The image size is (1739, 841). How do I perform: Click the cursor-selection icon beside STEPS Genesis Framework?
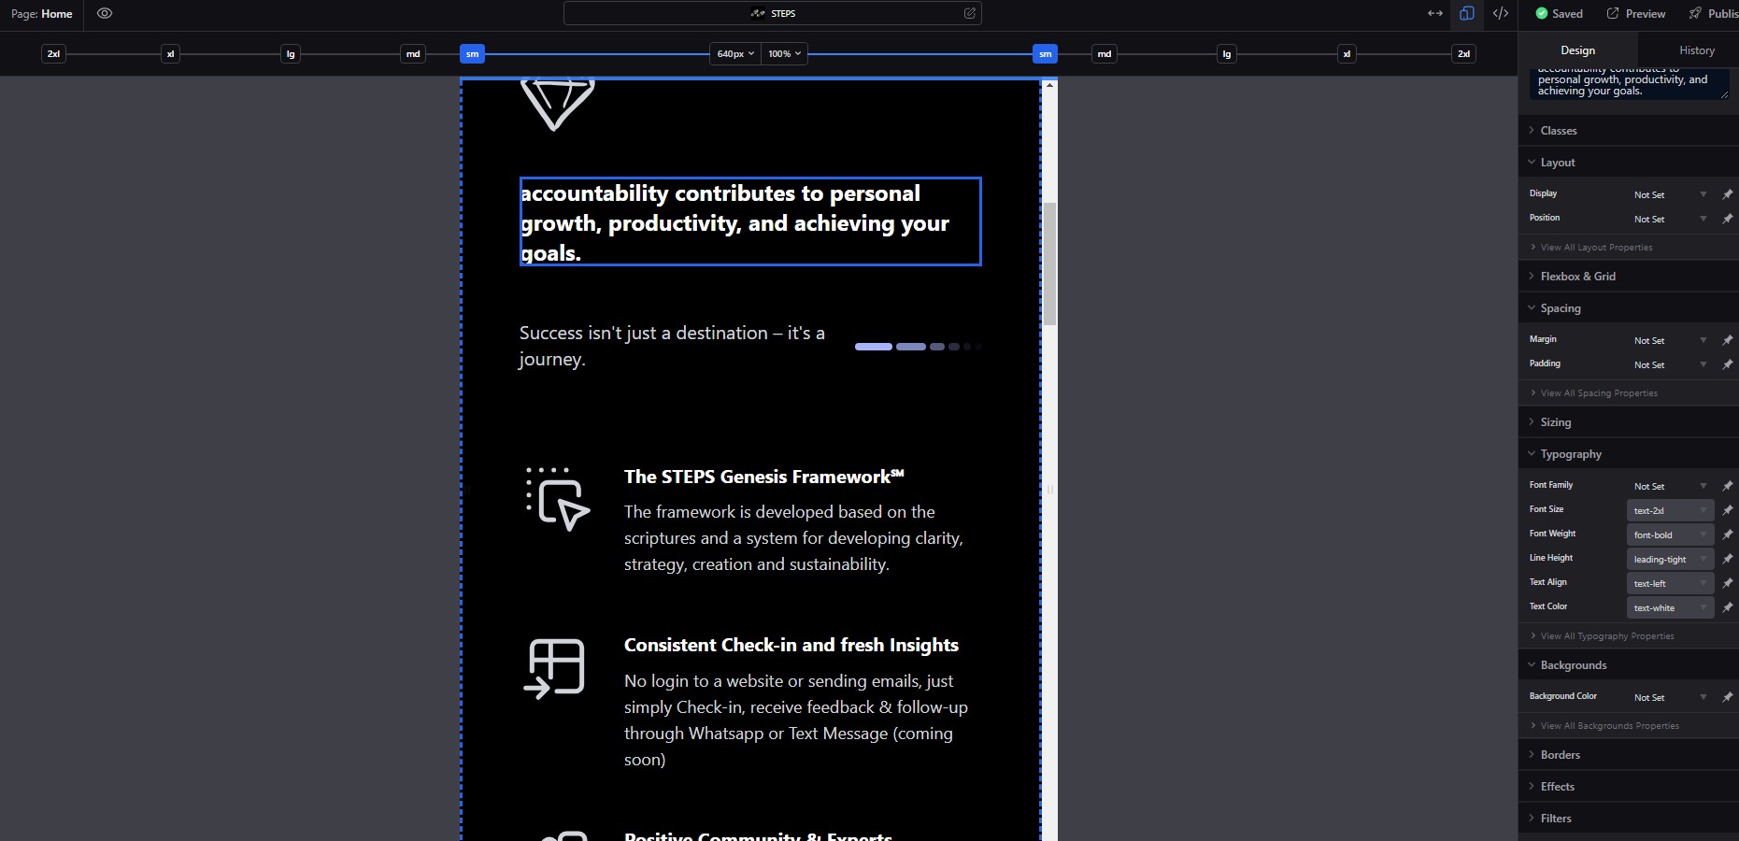click(558, 499)
